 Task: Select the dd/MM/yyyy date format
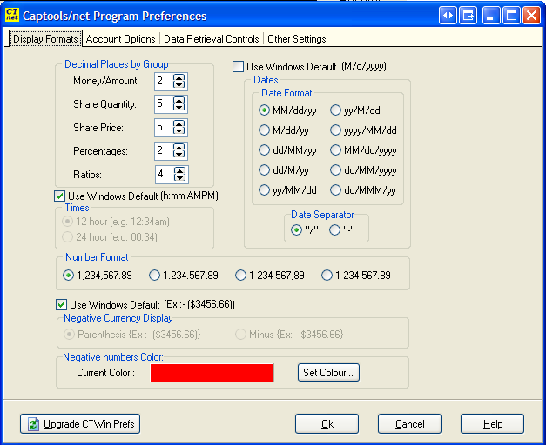(335, 170)
